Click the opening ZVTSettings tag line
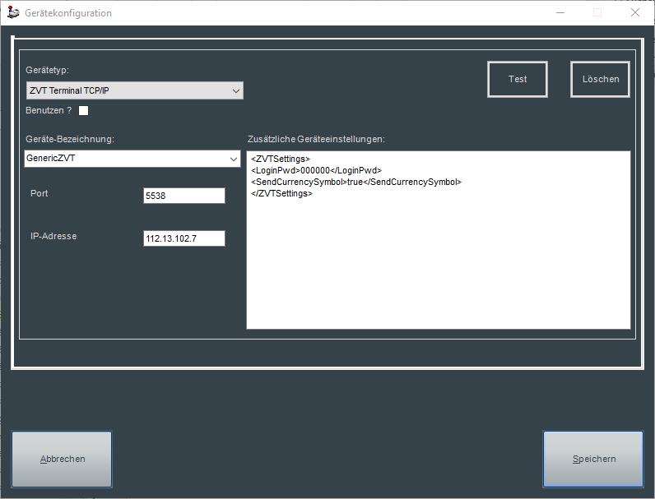This screenshot has height=499, width=655. tap(281, 158)
